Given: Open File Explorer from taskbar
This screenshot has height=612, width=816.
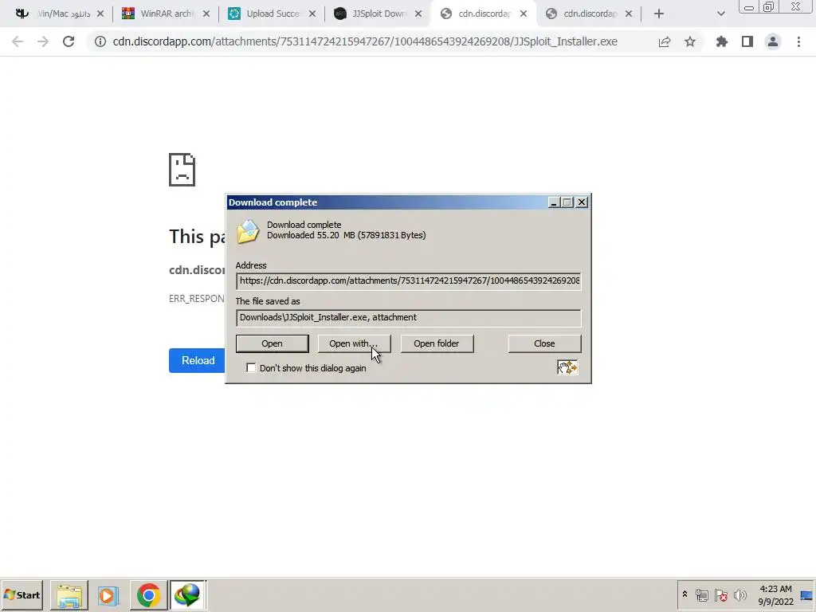Looking at the screenshot, I should pos(69,595).
